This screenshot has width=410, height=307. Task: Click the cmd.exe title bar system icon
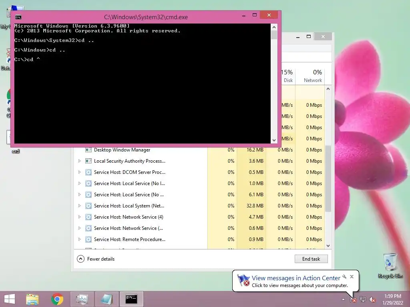coord(18,17)
